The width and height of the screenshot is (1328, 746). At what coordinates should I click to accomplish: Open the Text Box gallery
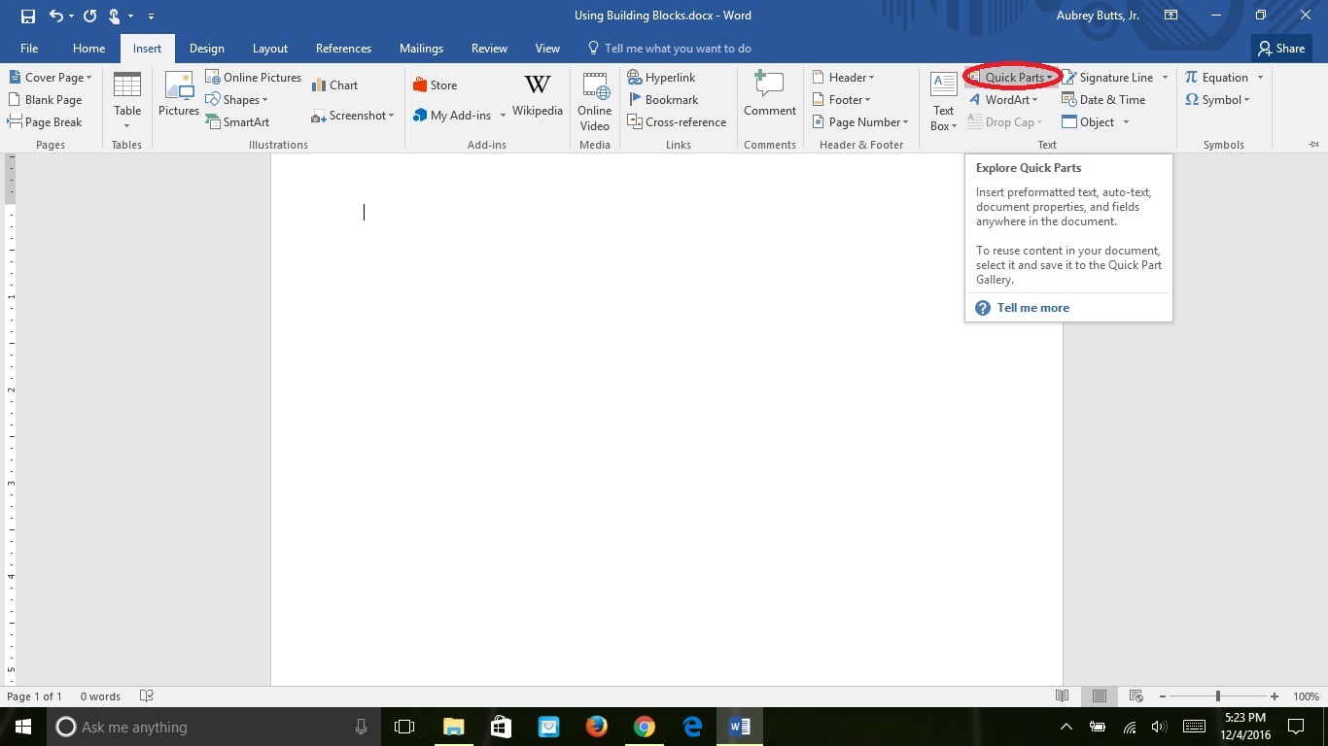pos(943,100)
